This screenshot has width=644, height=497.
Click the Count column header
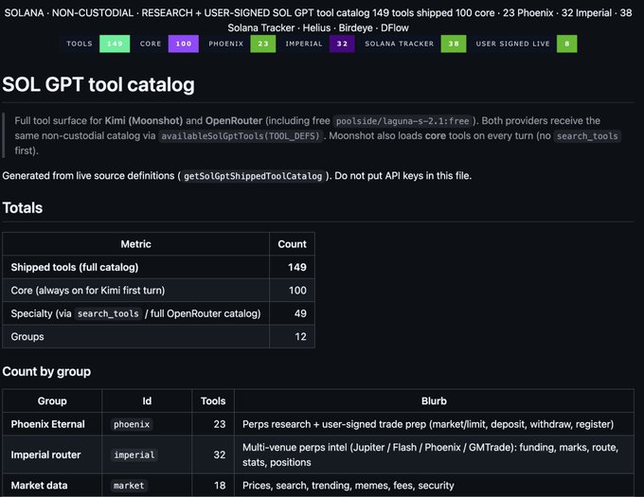292,244
